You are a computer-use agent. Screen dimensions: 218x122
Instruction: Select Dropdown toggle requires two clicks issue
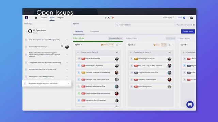tap(47, 84)
